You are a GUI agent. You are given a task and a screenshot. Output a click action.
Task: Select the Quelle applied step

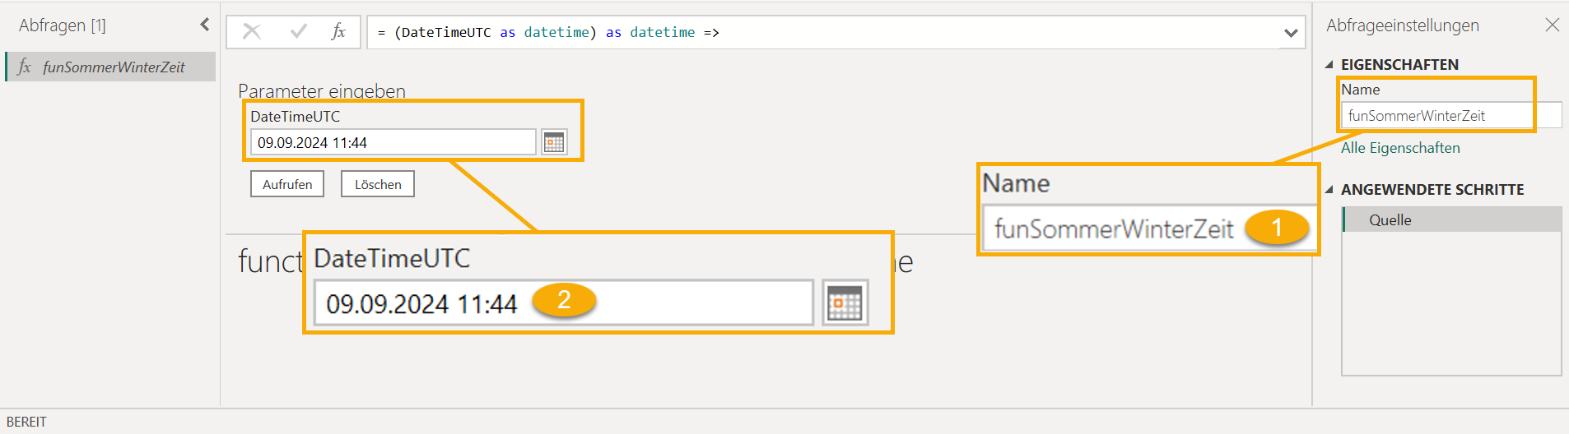(x=1452, y=219)
